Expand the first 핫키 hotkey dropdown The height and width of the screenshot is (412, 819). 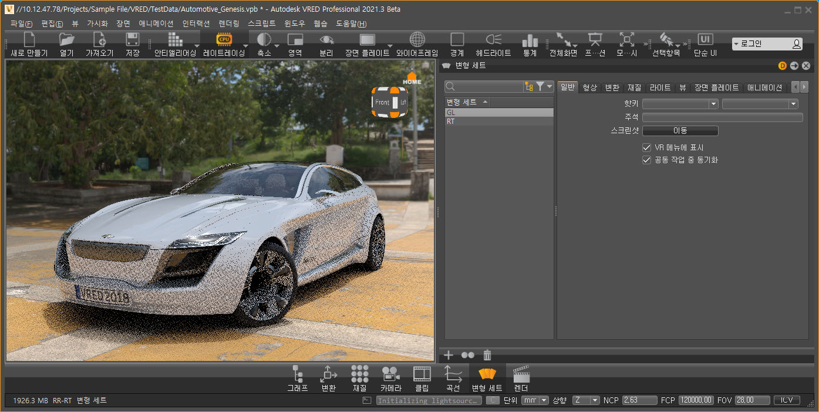click(x=713, y=104)
